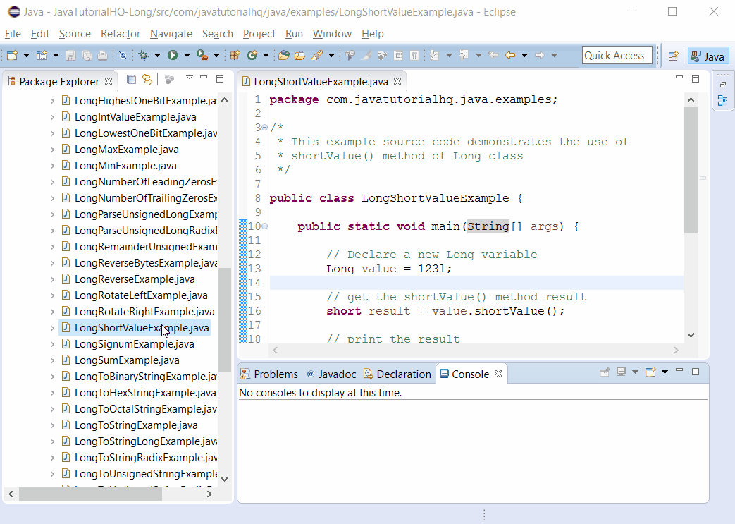This screenshot has width=735, height=524.
Task: Open the File menu
Action: [13, 34]
